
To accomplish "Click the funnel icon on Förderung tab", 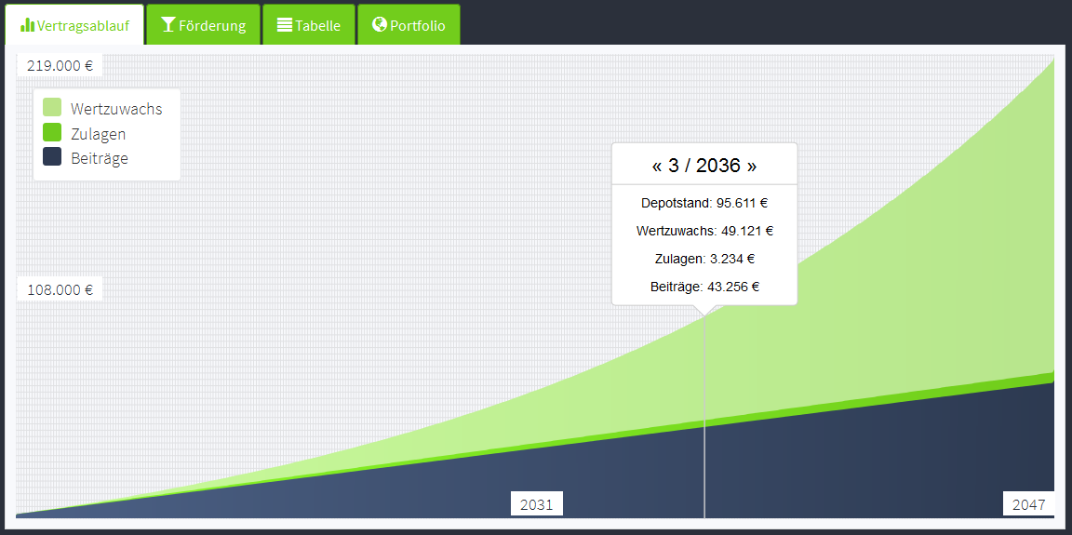I will [168, 25].
